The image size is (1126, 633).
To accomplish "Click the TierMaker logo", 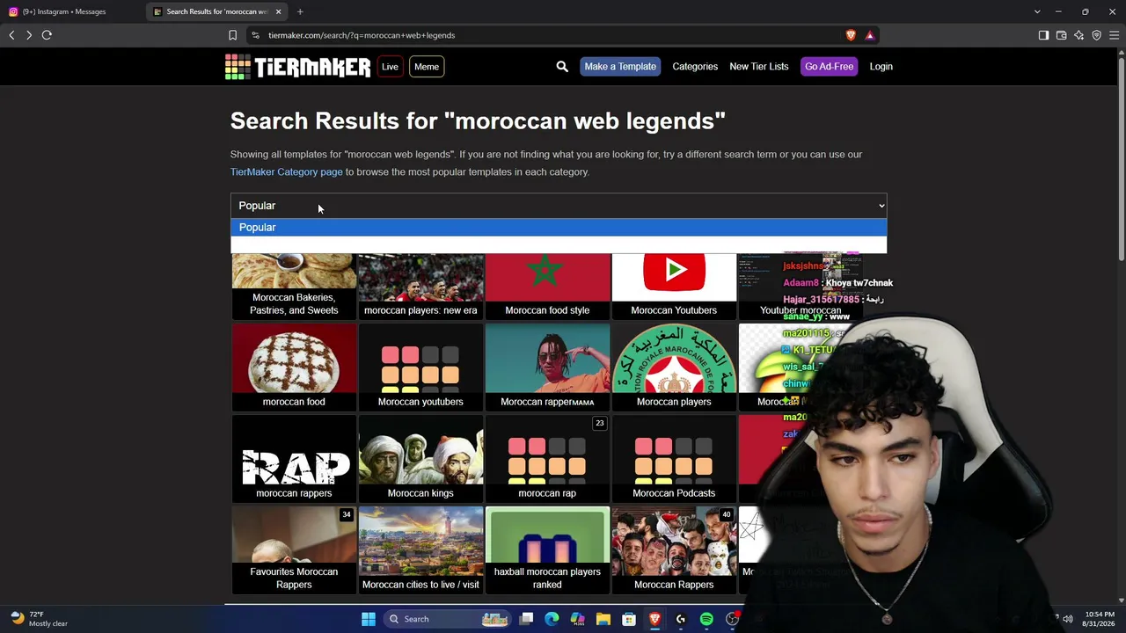I will (x=297, y=67).
